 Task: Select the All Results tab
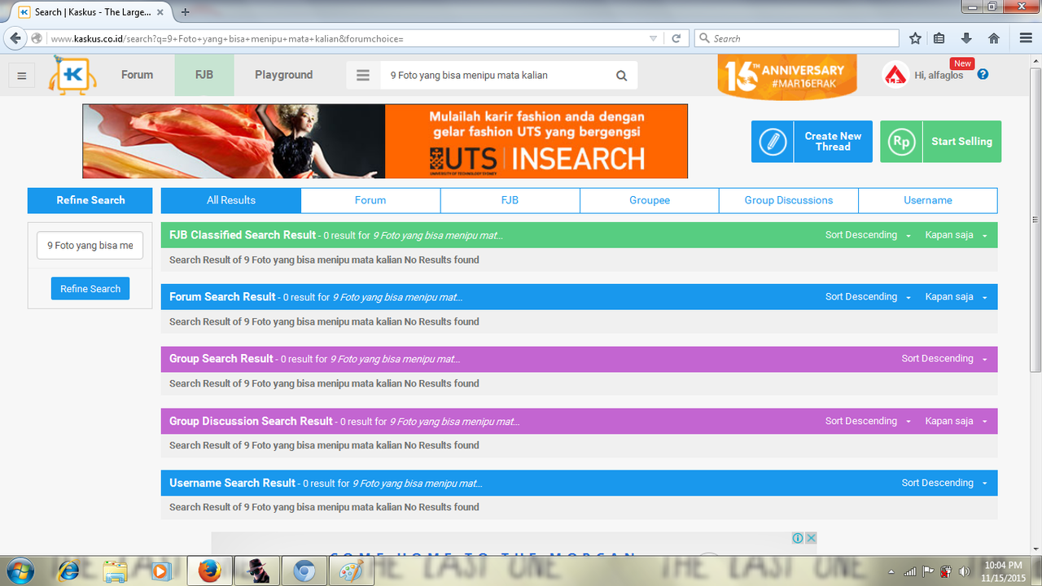coord(231,200)
